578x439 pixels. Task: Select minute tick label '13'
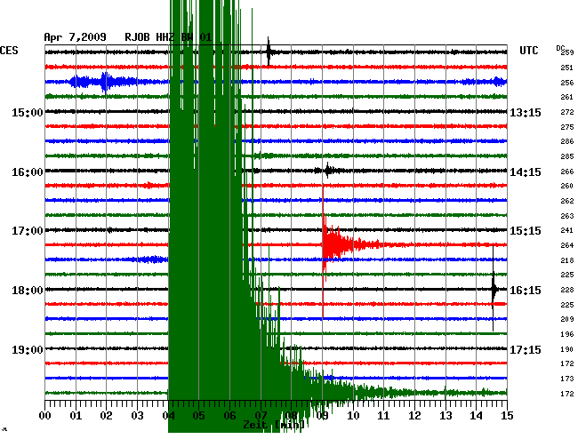click(446, 415)
